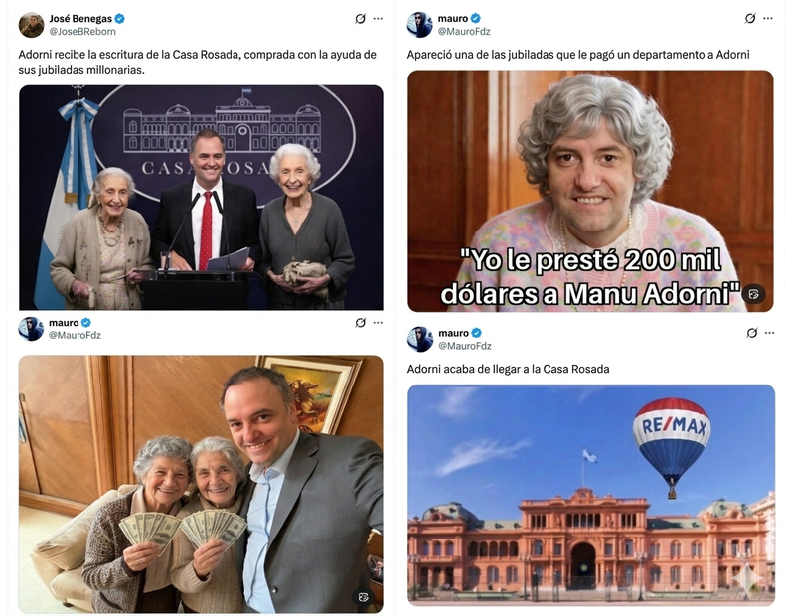Open the Casa Rosada press podium image
785x616 pixels.
(201, 198)
